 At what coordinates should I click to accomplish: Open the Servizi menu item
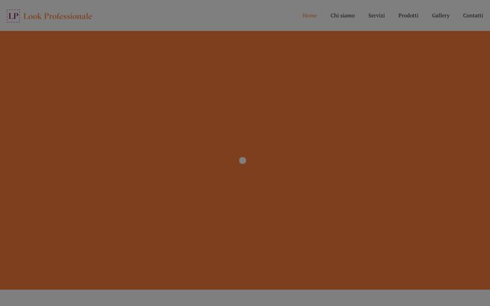click(x=376, y=16)
